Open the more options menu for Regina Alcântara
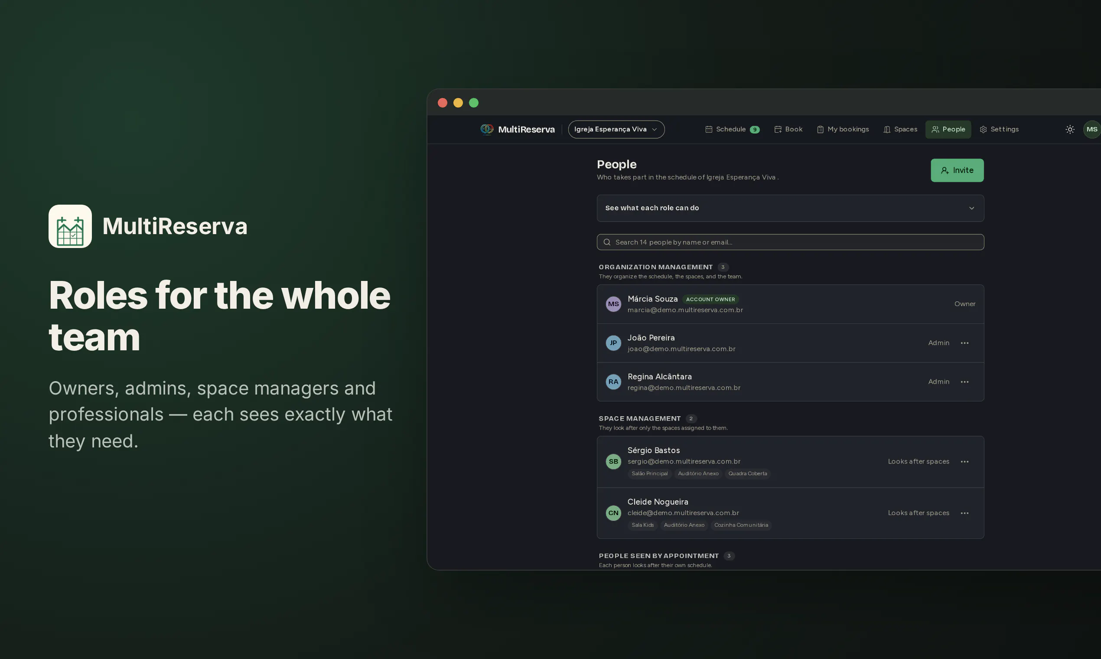Image resolution: width=1101 pixels, height=659 pixels. click(964, 382)
